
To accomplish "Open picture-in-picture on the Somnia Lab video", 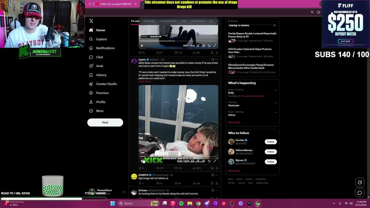I will tap(209, 46).
